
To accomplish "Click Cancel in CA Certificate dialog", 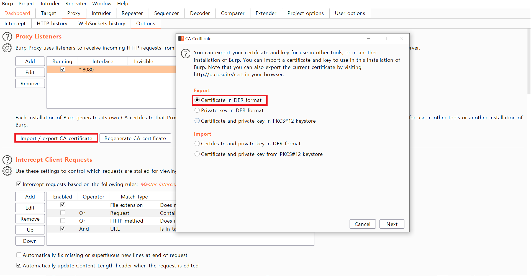I will (x=363, y=224).
